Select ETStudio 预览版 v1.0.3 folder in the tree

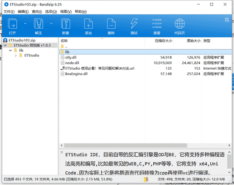[x=32, y=45]
